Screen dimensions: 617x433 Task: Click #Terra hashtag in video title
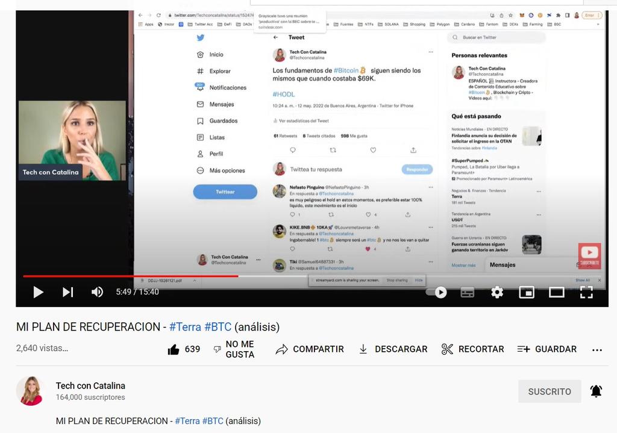click(x=185, y=327)
